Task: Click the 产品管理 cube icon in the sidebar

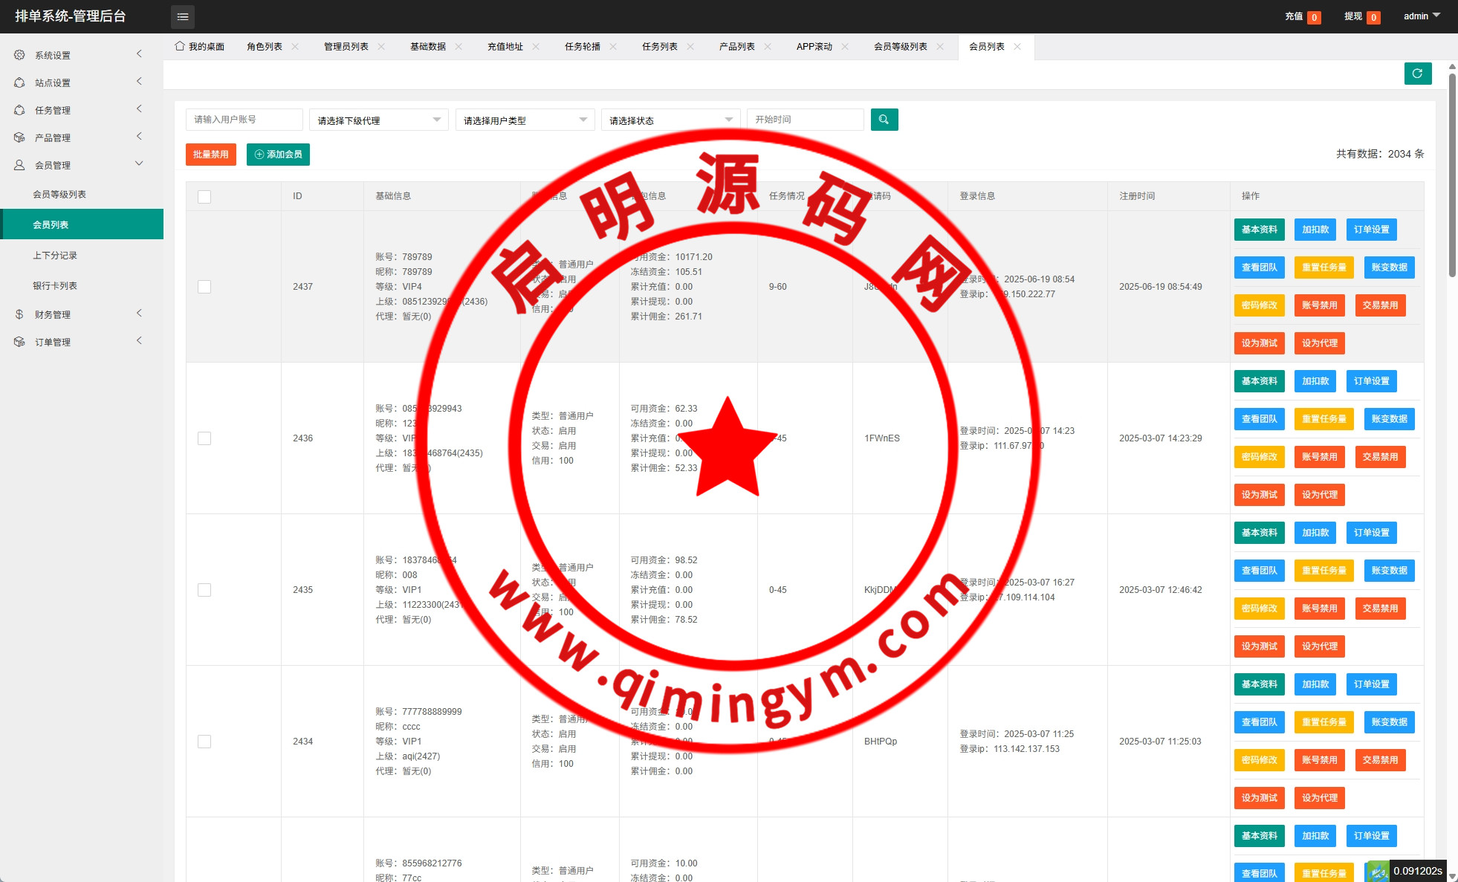Action: click(x=19, y=137)
